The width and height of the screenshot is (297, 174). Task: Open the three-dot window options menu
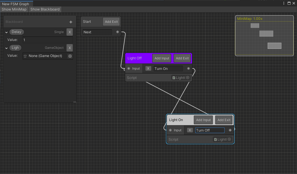click(x=283, y=3)
